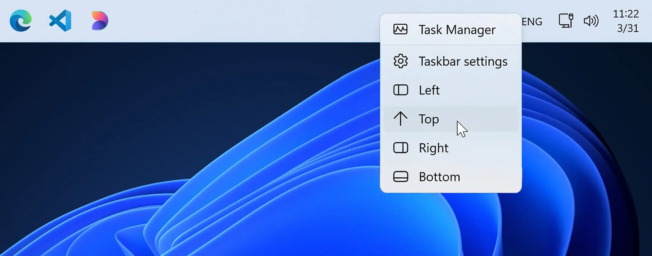Select Top taskbar position
652x256 pixels.
pyautogui.click(x=451, y=119)
